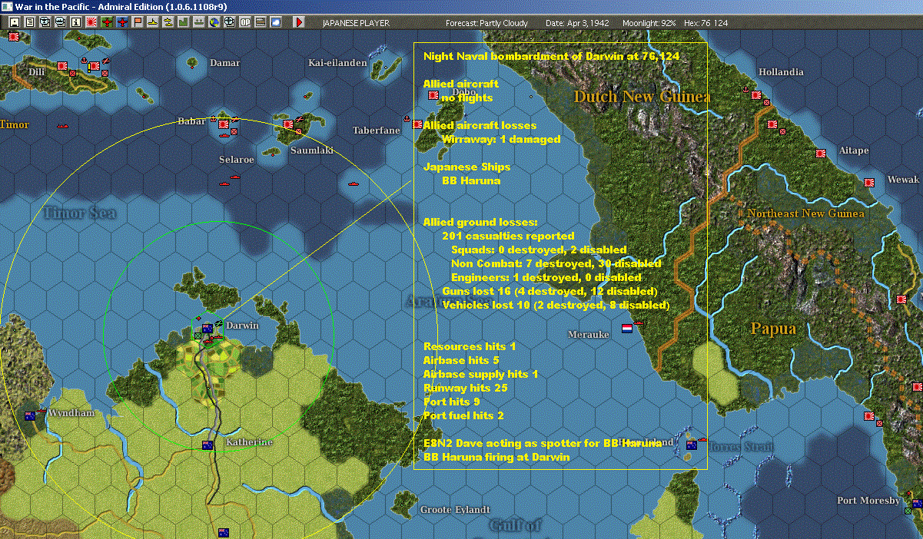Click the 'Airbase hits 5' line
923x539 pixels.
click(461, 360)
